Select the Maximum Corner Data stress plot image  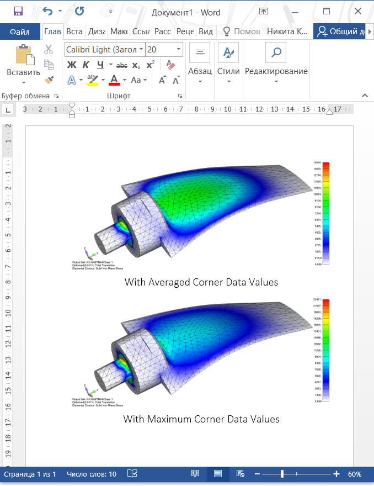[201, 352]
